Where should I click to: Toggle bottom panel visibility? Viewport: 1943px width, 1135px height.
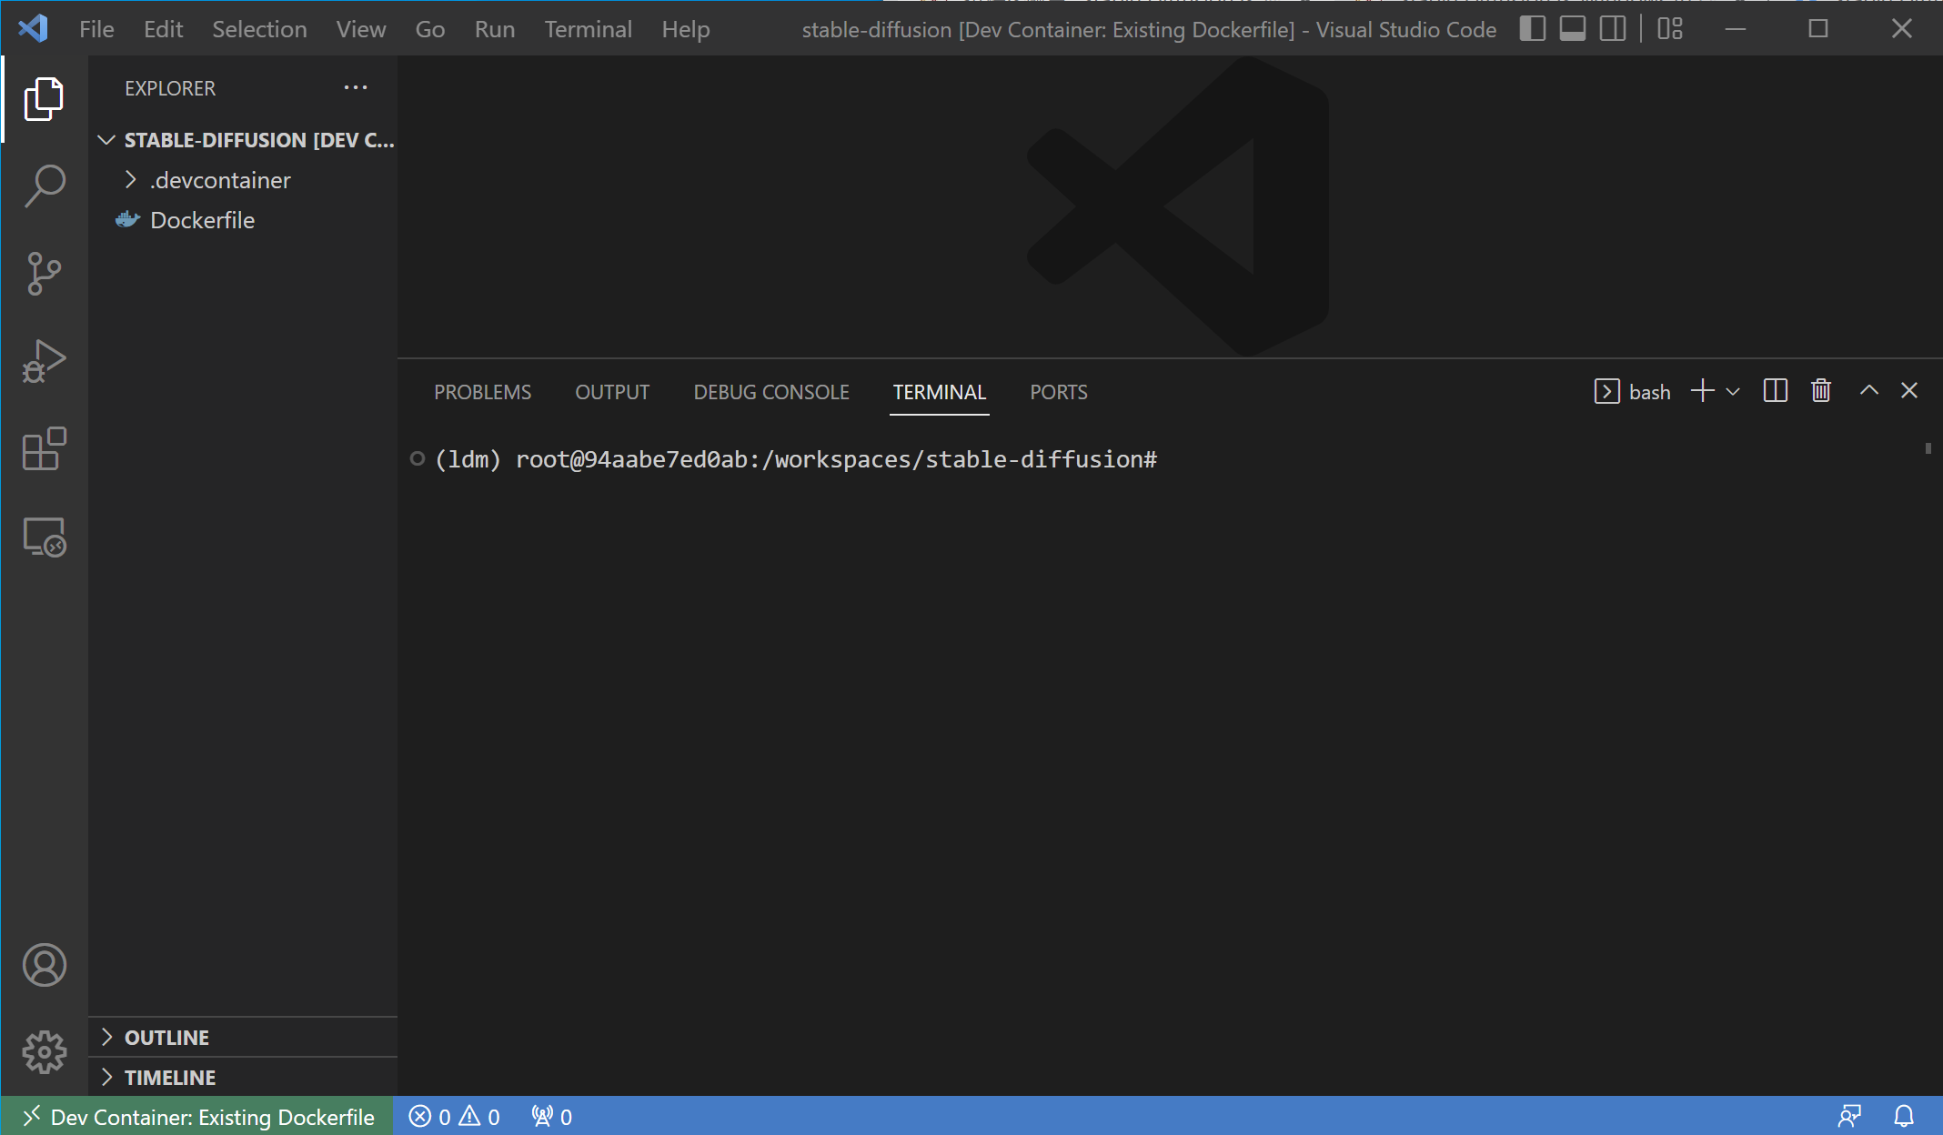1572,29
